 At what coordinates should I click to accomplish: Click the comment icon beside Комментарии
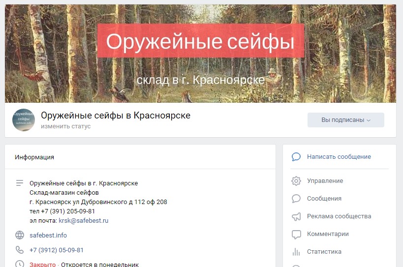click(x=296, y=234)
